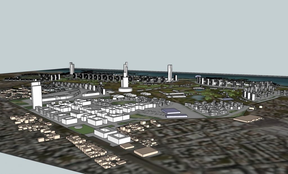Select the tall white tower at left foreground
This screenshot has width=288, height=174.
coord(37,95)
